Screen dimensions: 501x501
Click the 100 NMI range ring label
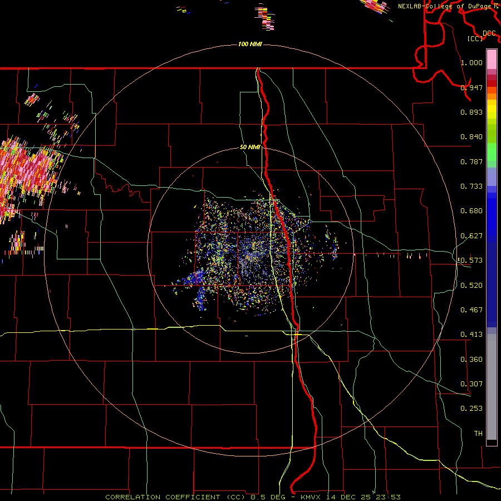(x=250, y=44)
